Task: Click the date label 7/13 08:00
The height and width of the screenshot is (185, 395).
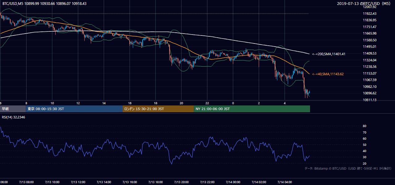Action: coord(26,182)
